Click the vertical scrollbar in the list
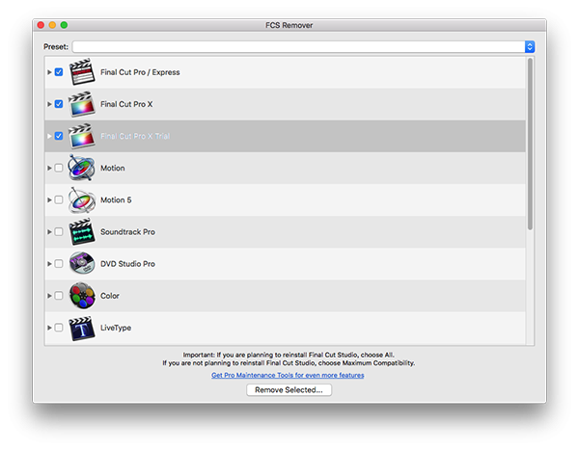 click(529, 145)
